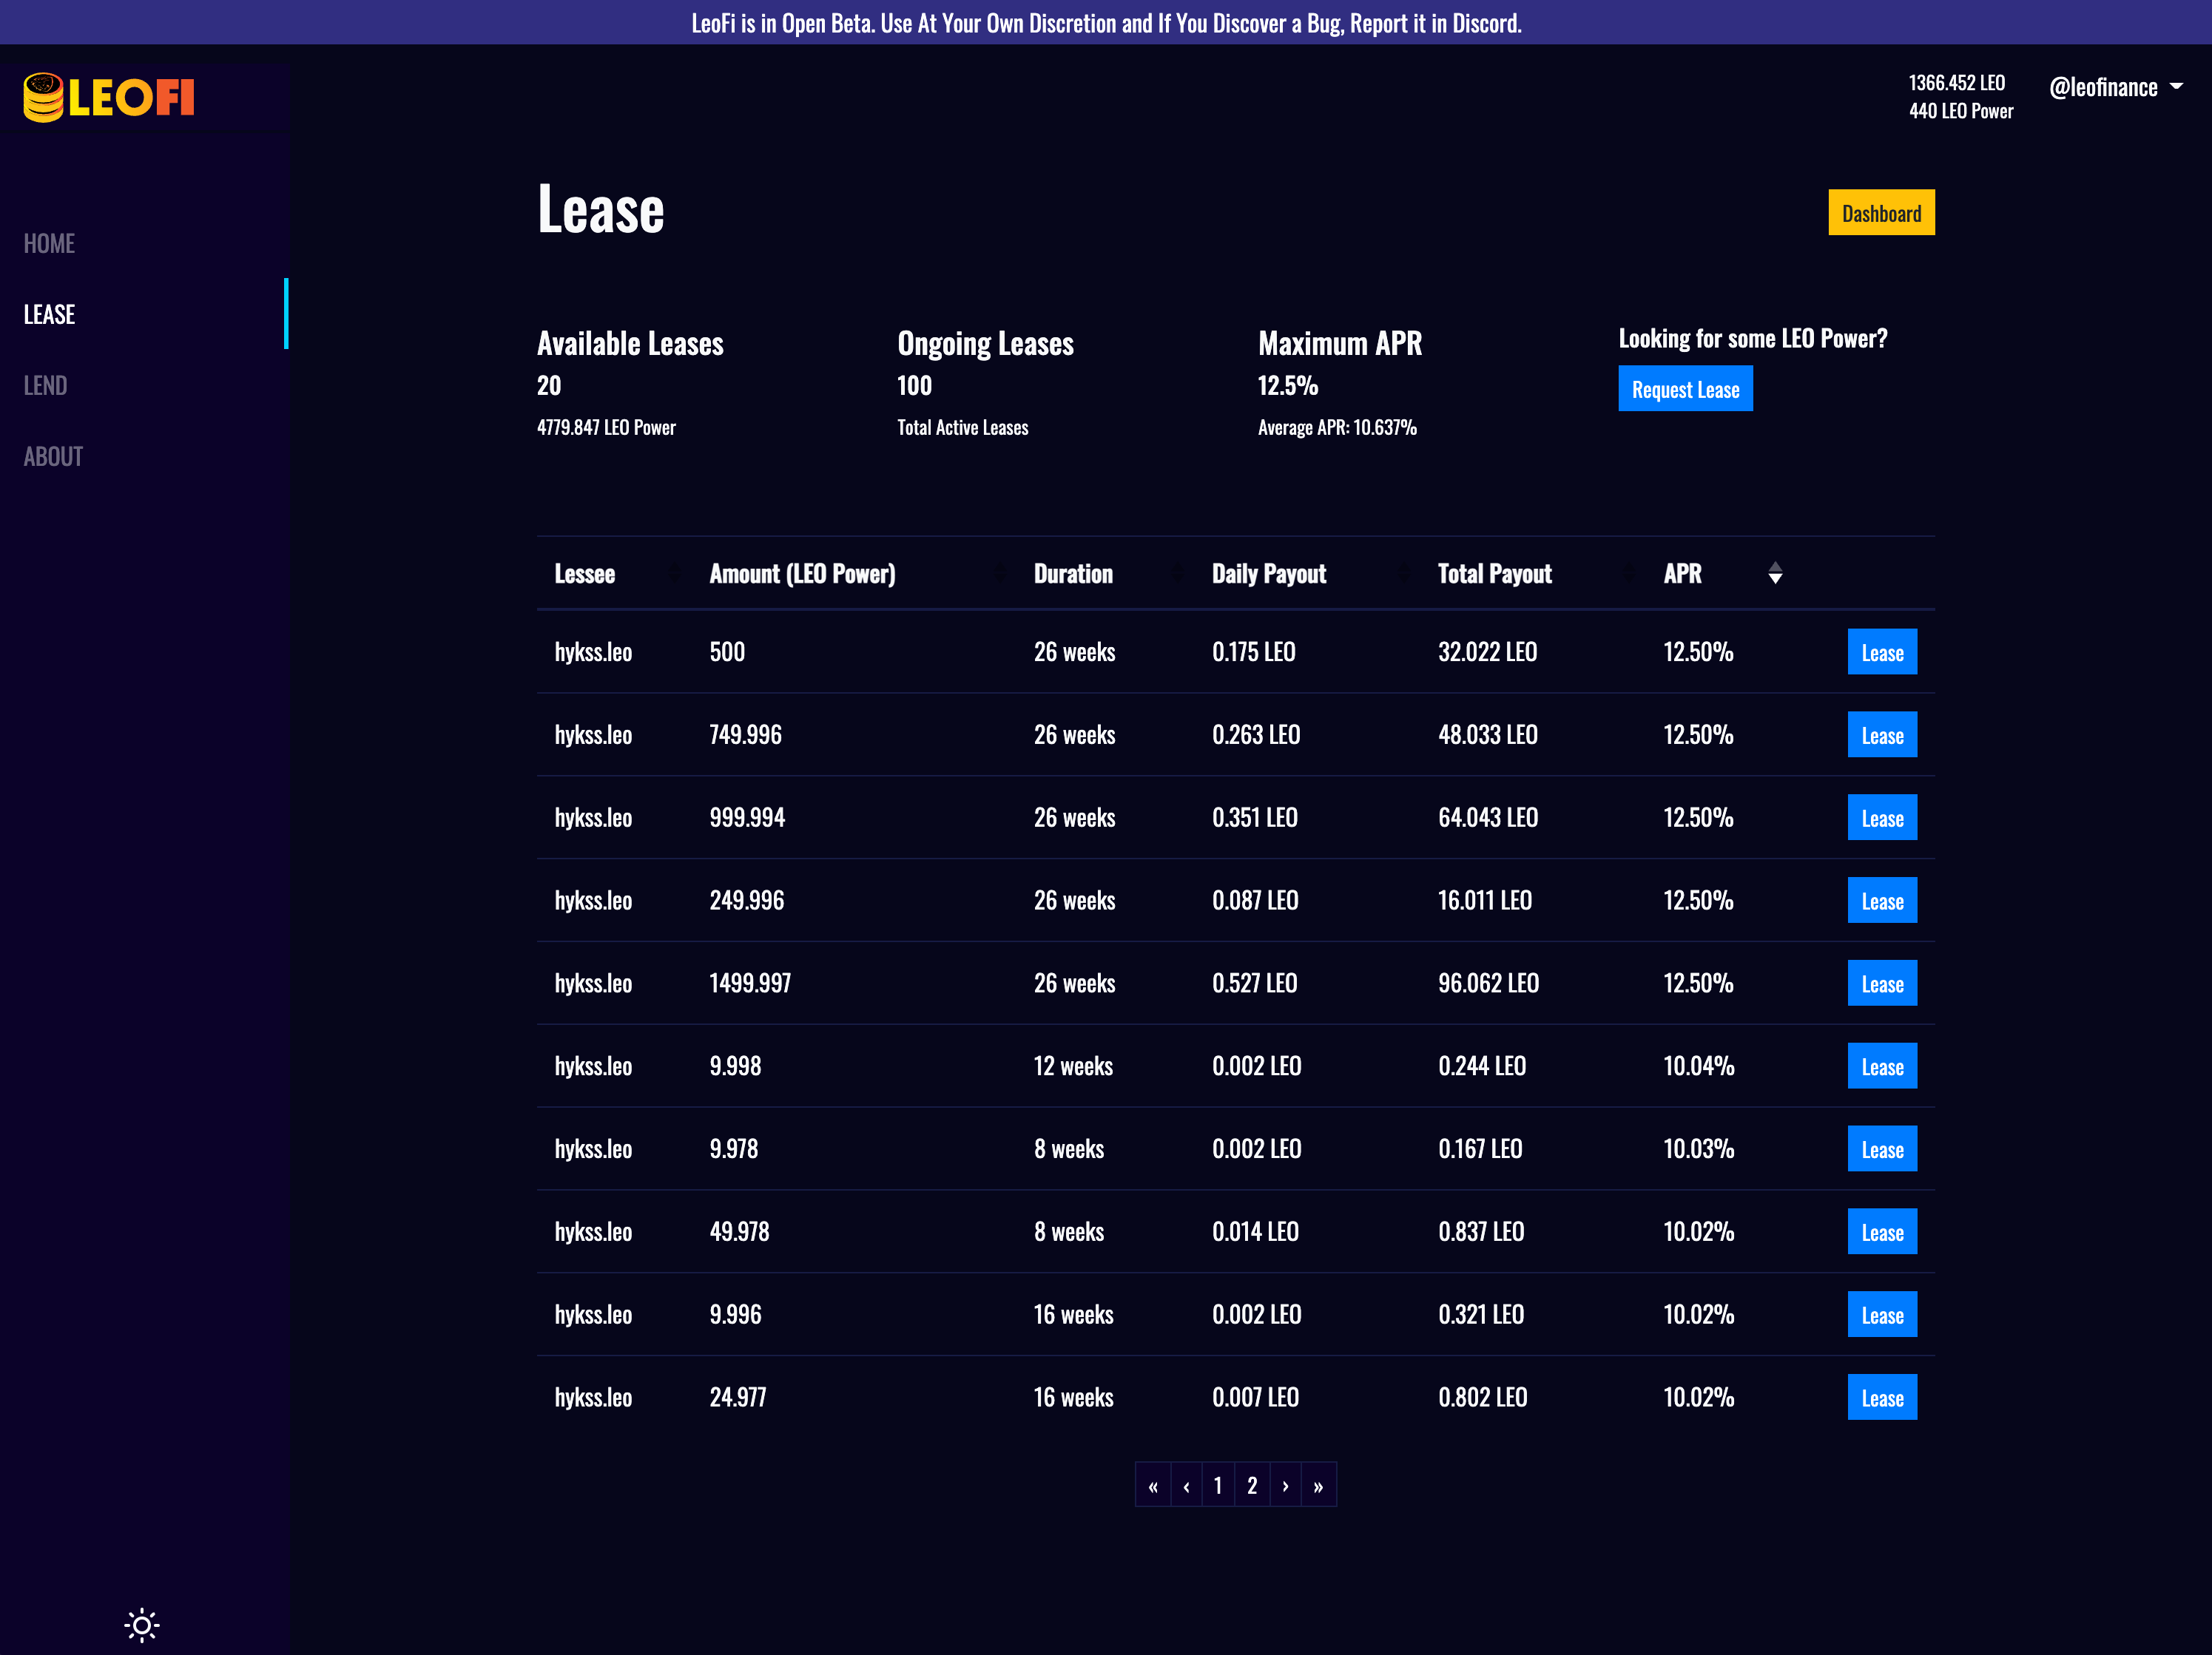Toggle the light mode sun icon
Screen dimensions: 2212x1655
[x=142, y=1625]
